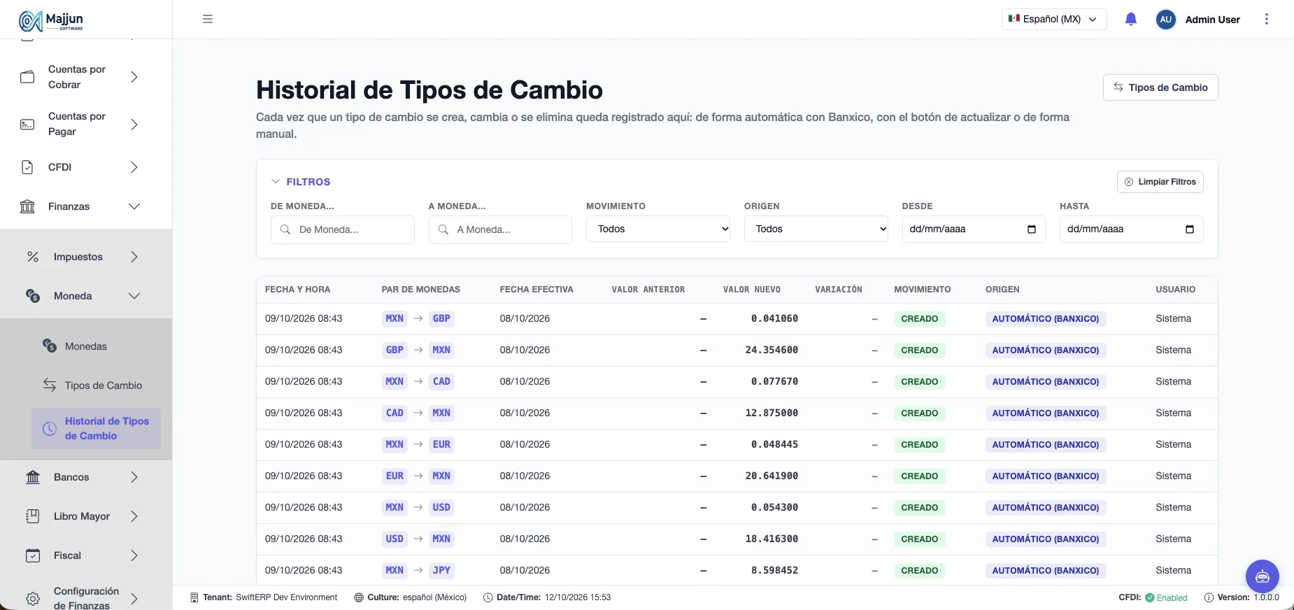Click the Admin User name
The image size is (1294, 610).
click(x=1213, y=20)
